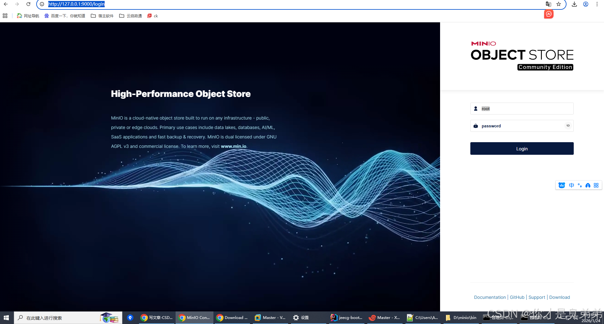Open Chrome's three-dot menu

click(597, 4)
